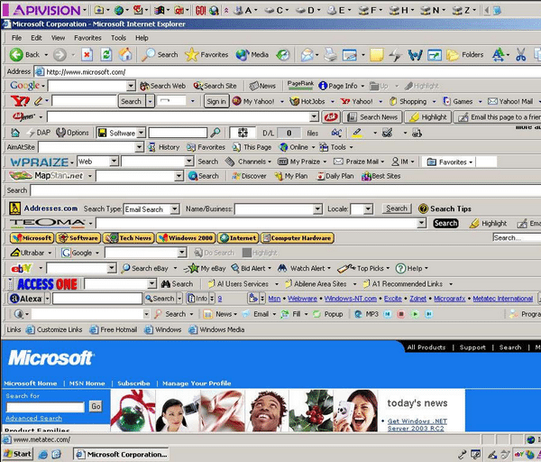Click the magnifier Search icon in the IE toolbar
The height and width of the screenshot is (462, 541).
click(149, 54)
